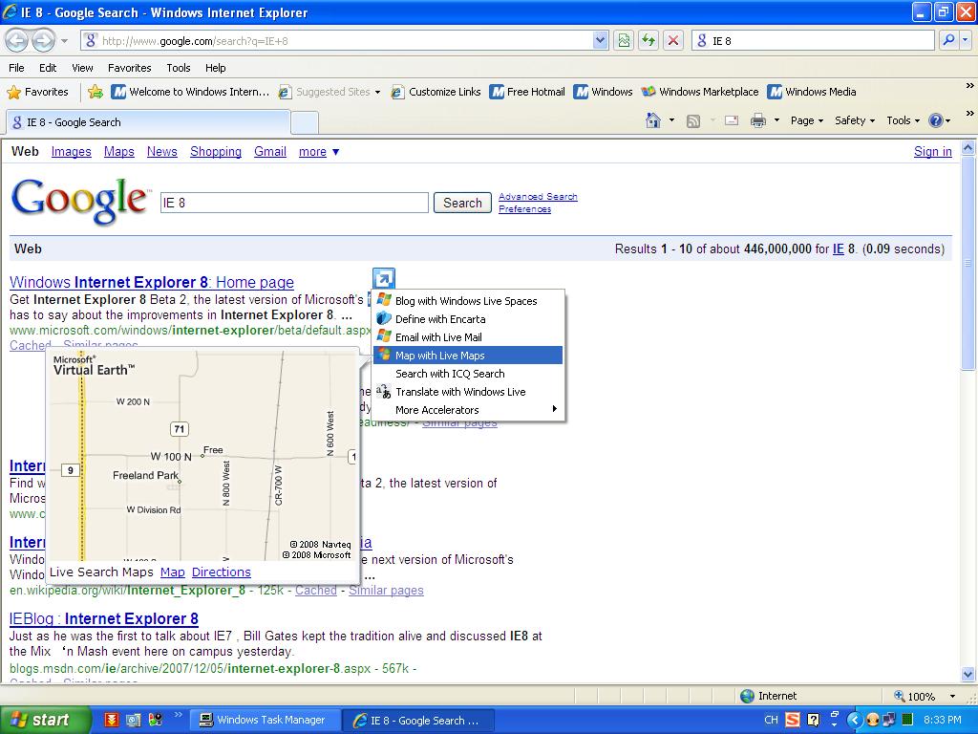Click Advanced Search link
The width and height of the screenshot is (978, 734).
click(x=538, y=197)
